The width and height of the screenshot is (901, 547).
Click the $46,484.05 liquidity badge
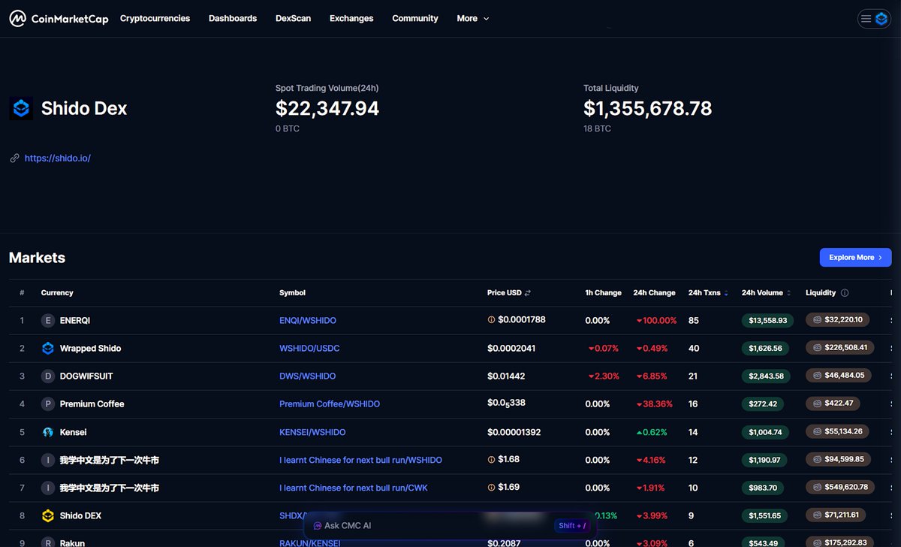tap(839, 376)
